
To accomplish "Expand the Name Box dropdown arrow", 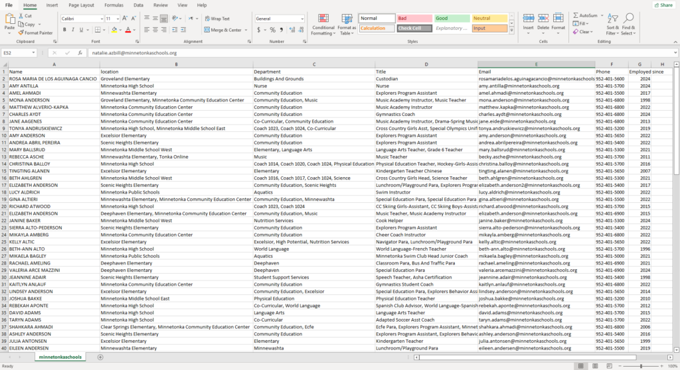I will tap(33, 53).
